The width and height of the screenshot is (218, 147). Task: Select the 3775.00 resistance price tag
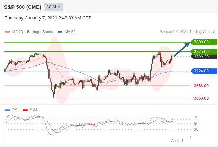[203, 51]
